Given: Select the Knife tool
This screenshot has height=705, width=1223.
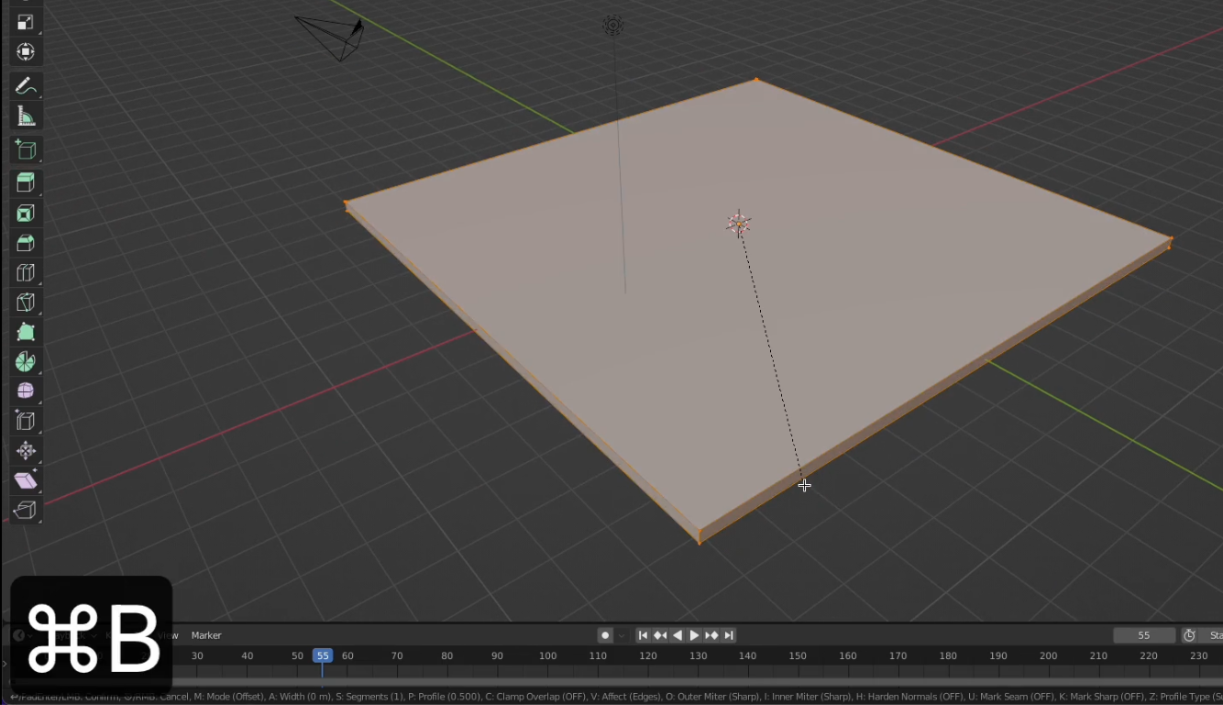Looking at the screenshot, I should 26,302.
